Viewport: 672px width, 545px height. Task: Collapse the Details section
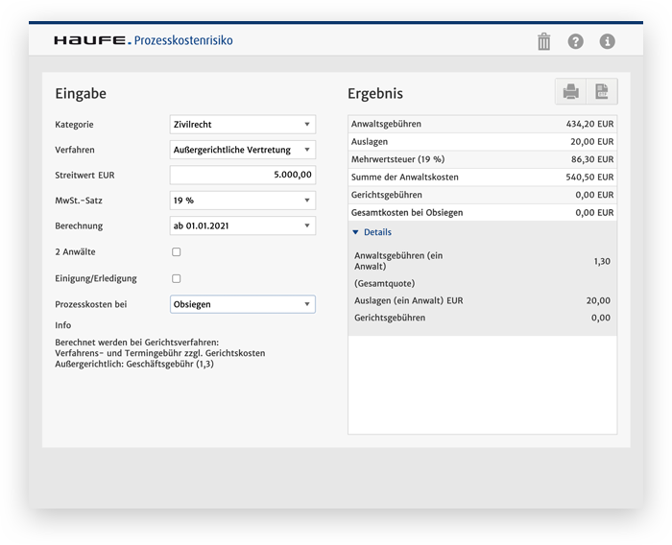click(x=372, y=232)
